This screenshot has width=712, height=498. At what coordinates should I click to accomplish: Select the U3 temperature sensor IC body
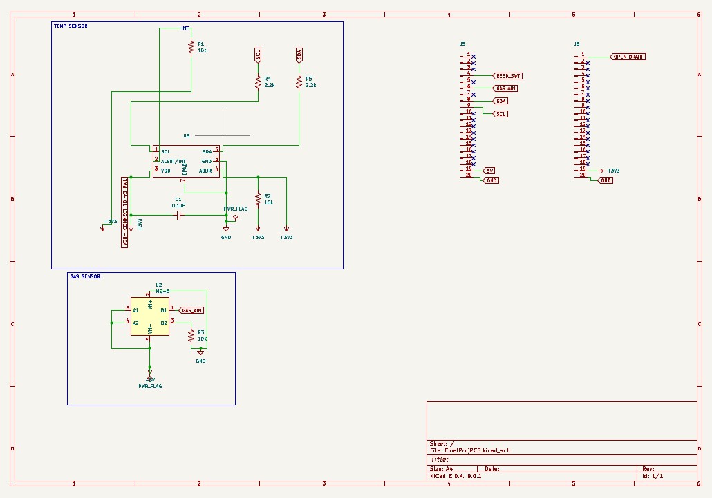tap(186, 162)
